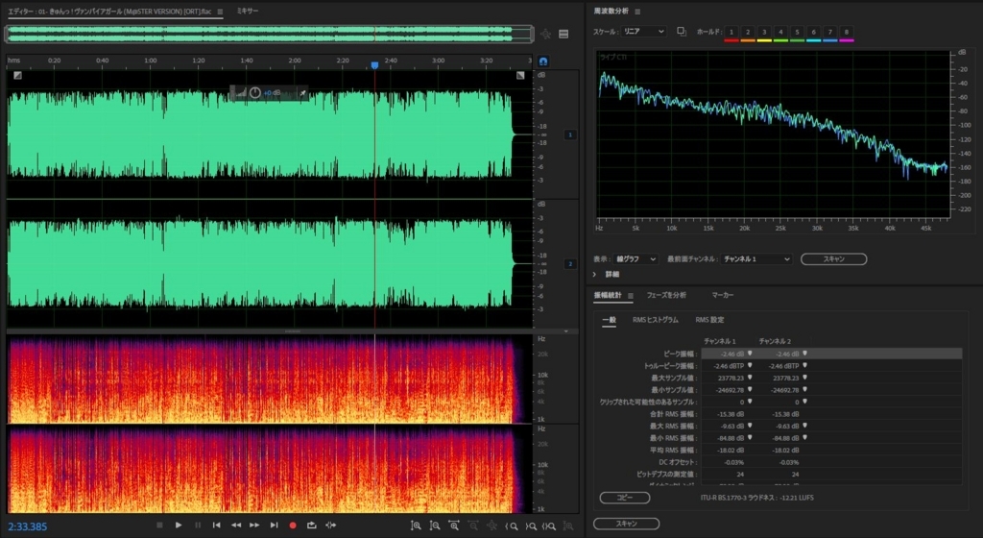Expand the 詳細 section
This screenshot has height=538, width=983.
[x=595, y=275]
